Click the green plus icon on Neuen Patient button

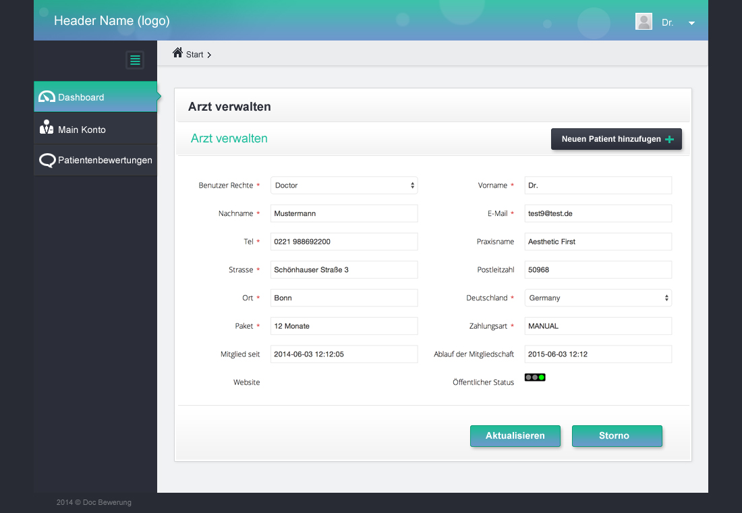(x=669, y=139)
